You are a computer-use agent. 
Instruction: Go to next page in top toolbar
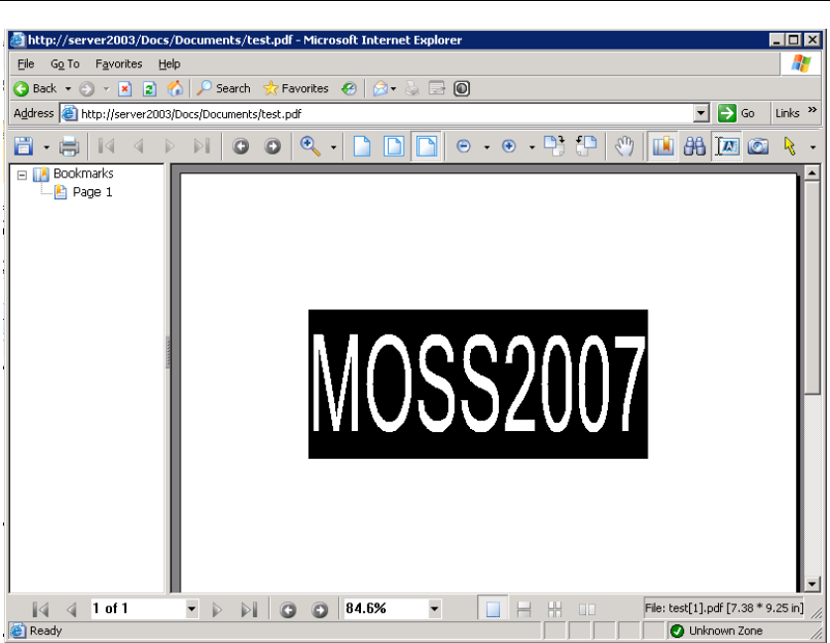coord(170,146)
